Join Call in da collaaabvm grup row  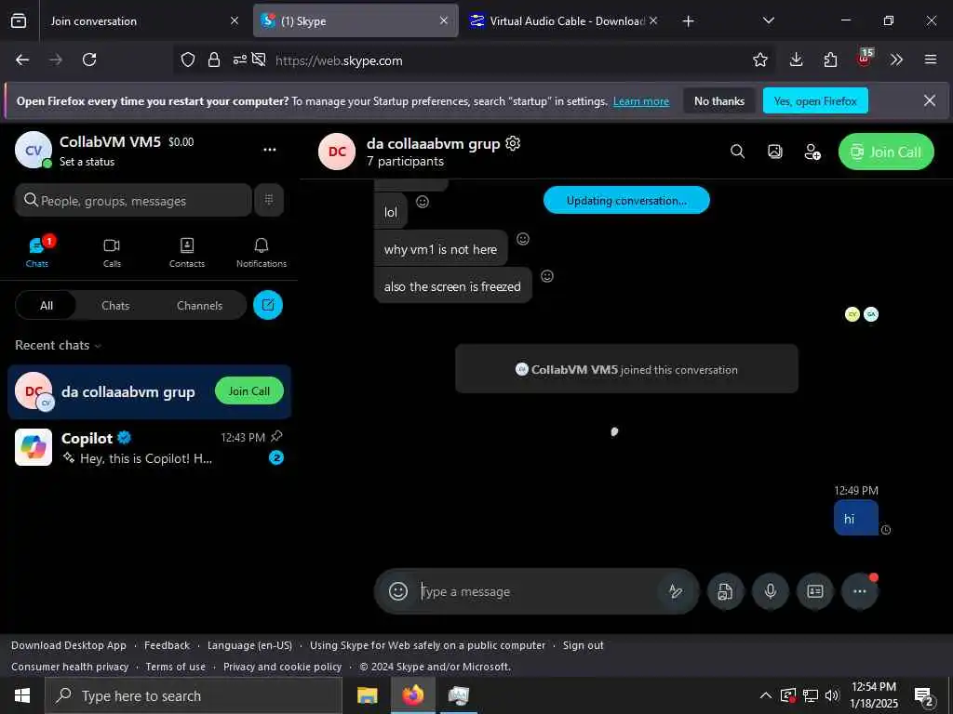click(249, 391)
